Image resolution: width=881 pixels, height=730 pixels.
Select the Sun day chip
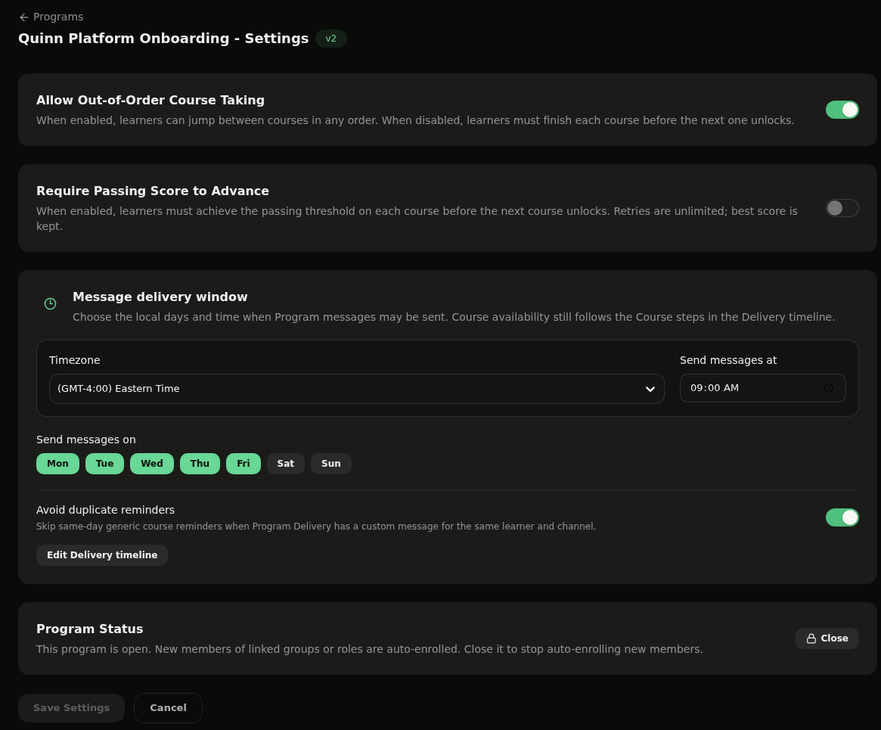(331, 464)
